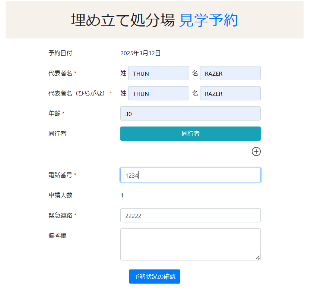This screenshot has width=317, height=306.
Task: Click the 年齢 input showing 30
Action: click(190, 114)
